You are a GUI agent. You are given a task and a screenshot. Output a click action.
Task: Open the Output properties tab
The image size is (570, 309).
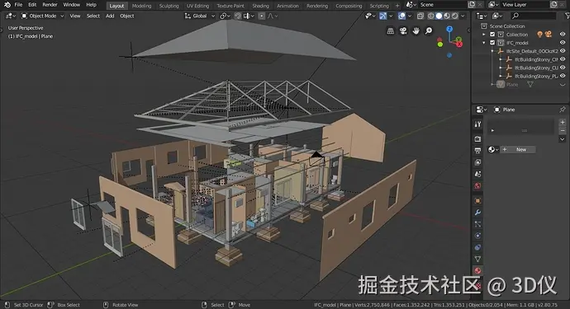pyautogui.click(x=477, y=151)
